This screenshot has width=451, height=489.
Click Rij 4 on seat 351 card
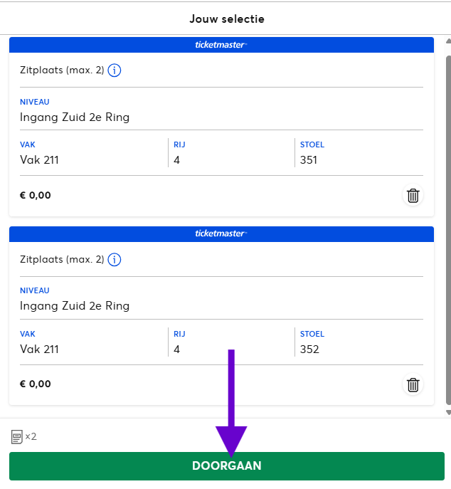[177, 160]
